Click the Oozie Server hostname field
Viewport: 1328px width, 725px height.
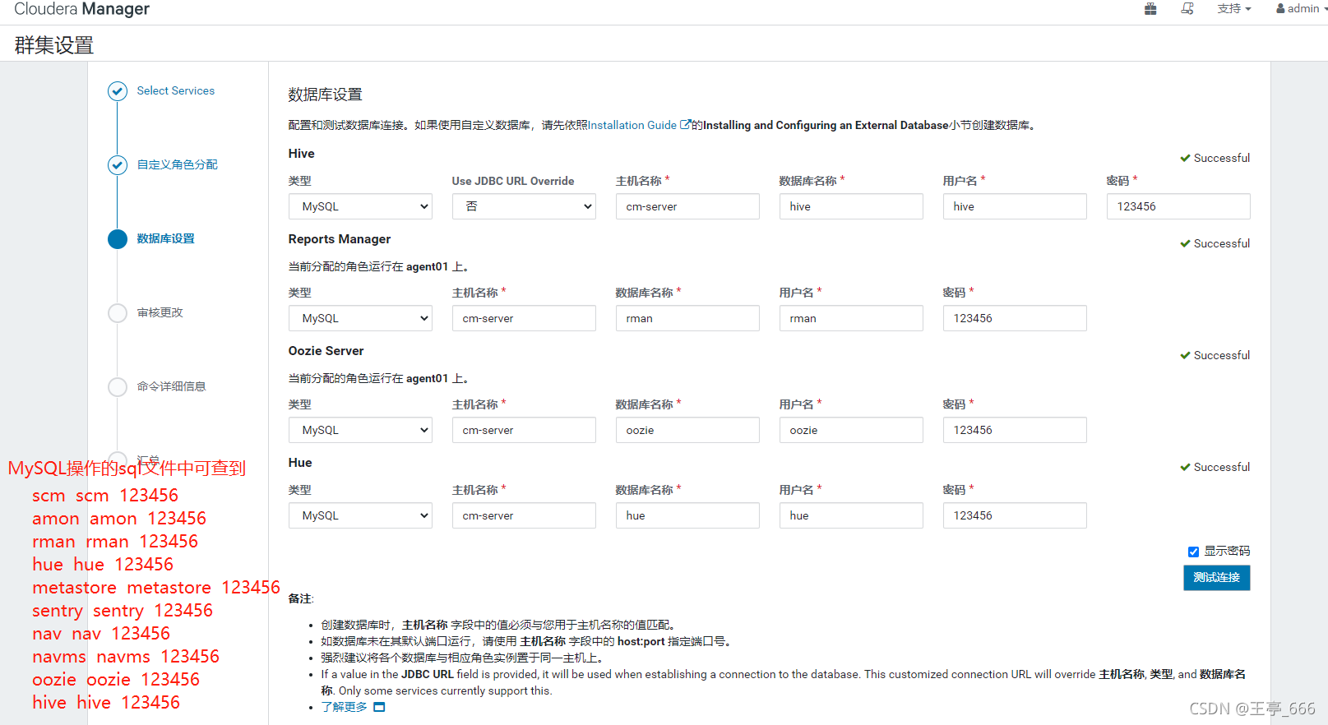pos(524,430)
